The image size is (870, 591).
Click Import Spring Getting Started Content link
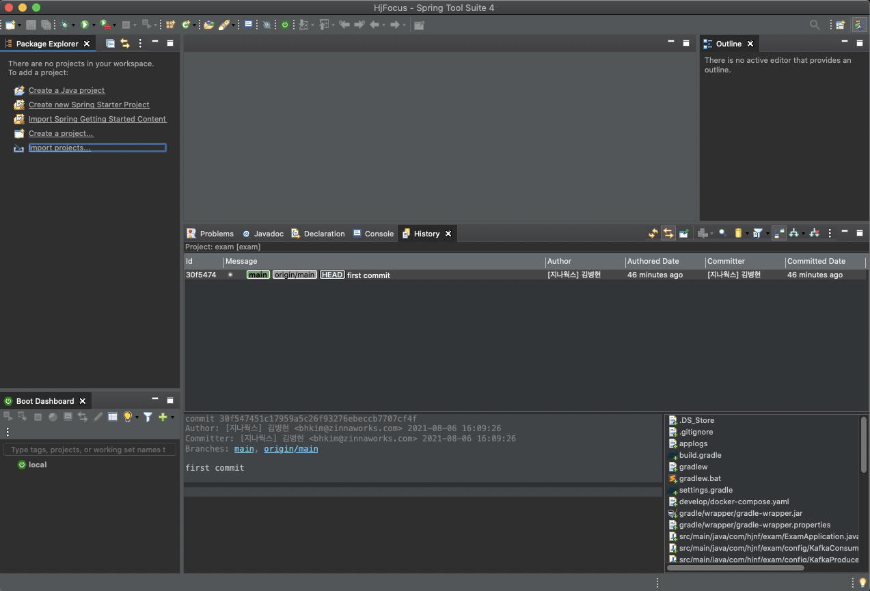click(x=98, y=119)
